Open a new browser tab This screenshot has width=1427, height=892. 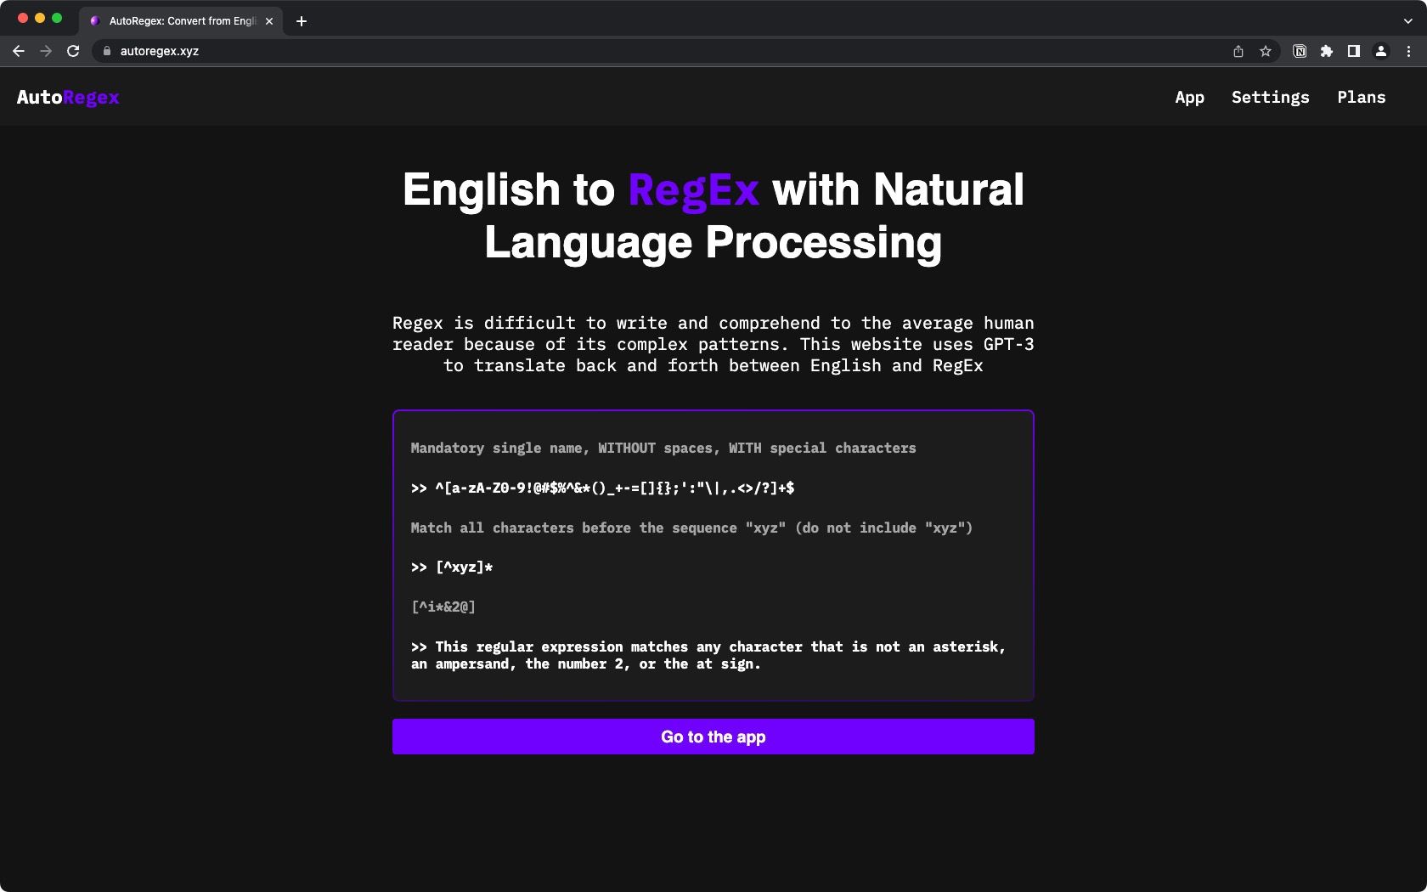(302, 21)
